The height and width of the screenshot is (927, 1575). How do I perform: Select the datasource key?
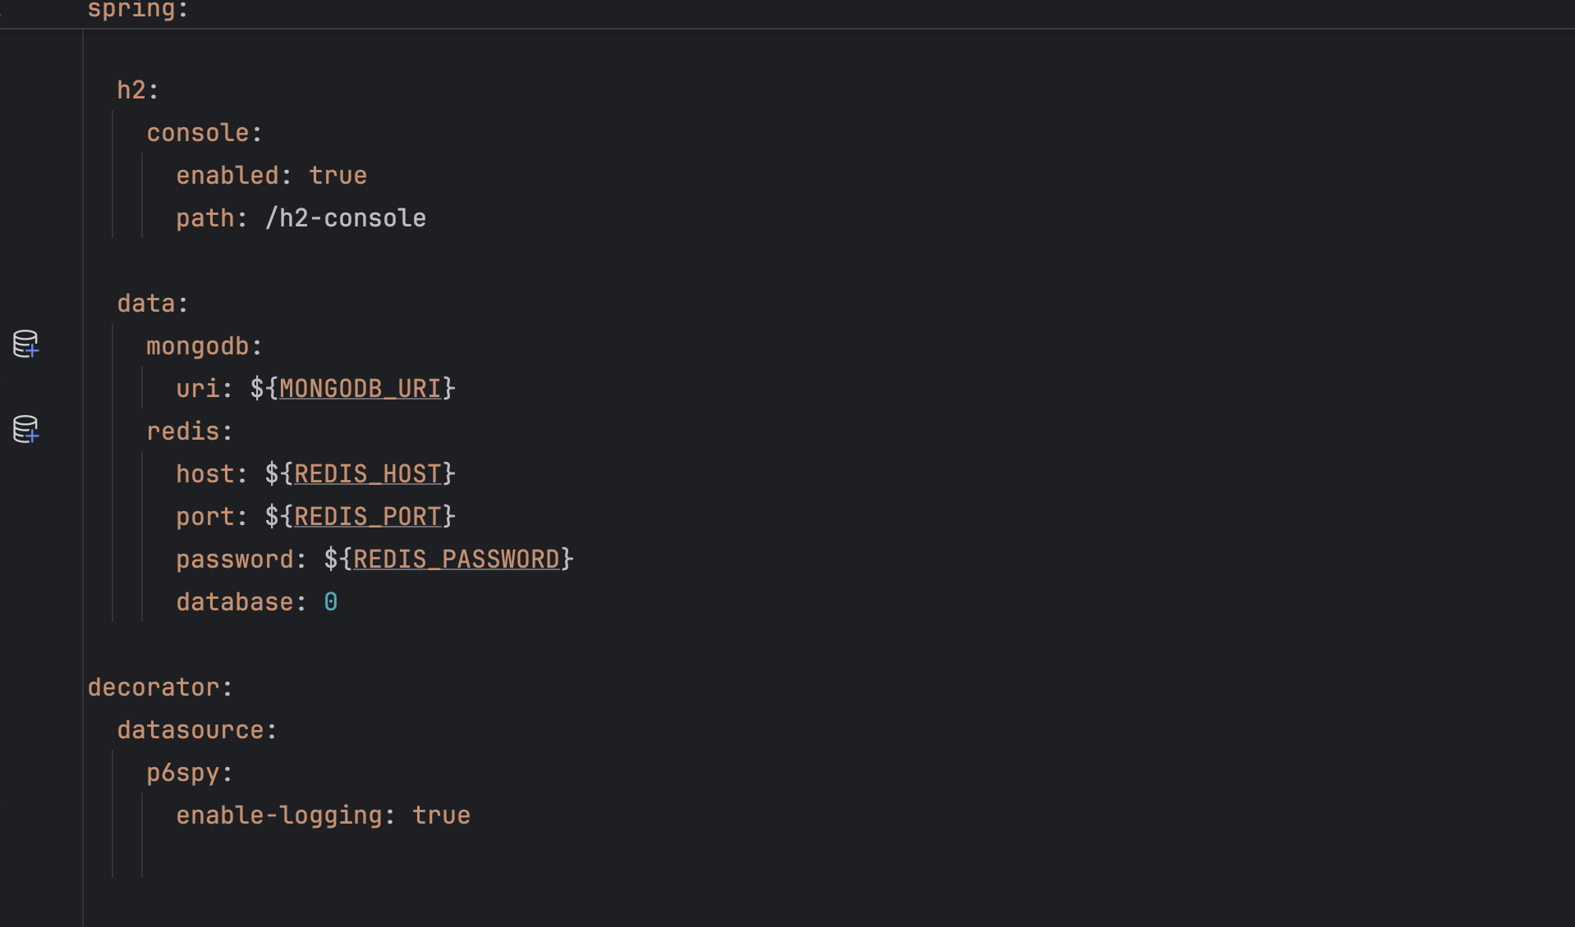(191, 729)
